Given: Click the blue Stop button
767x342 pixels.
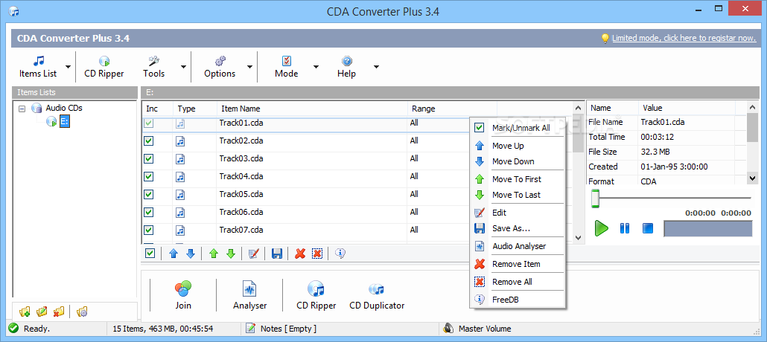Looking at the screenshot, I should coord(648,228).
